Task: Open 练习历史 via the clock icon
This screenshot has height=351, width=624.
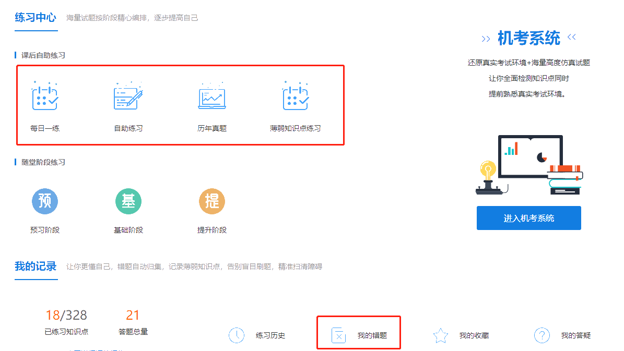Action: click(x=237, y=335)
